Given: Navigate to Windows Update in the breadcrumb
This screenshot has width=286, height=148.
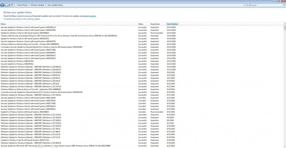Looking at the screenshot, I should pos(37,5).
